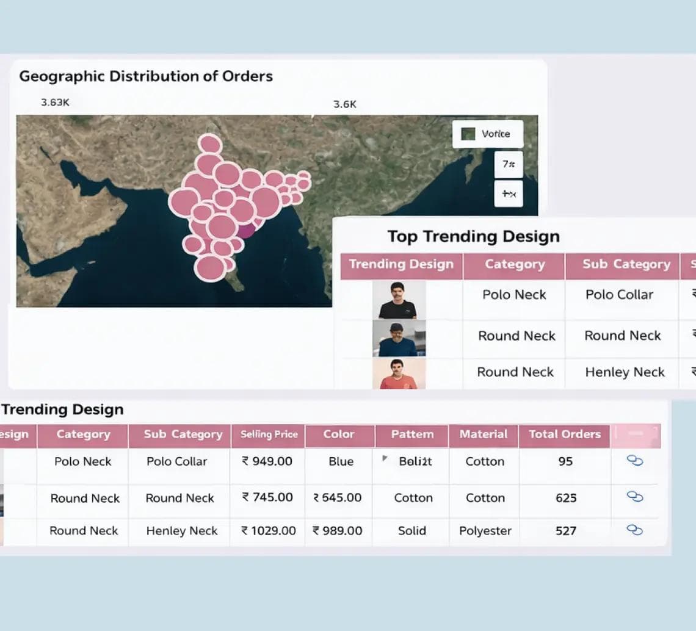Select total orders value 527

coord(566,531)
